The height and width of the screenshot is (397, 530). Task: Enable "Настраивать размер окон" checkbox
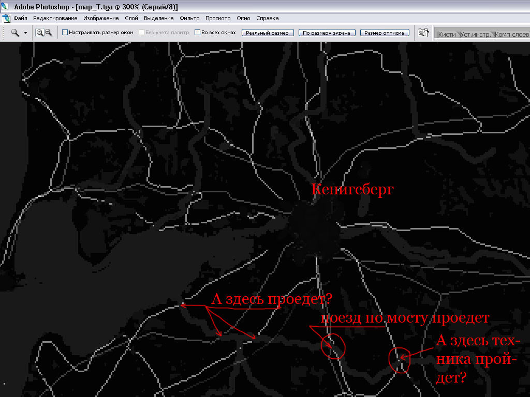[x=65, y=33]
